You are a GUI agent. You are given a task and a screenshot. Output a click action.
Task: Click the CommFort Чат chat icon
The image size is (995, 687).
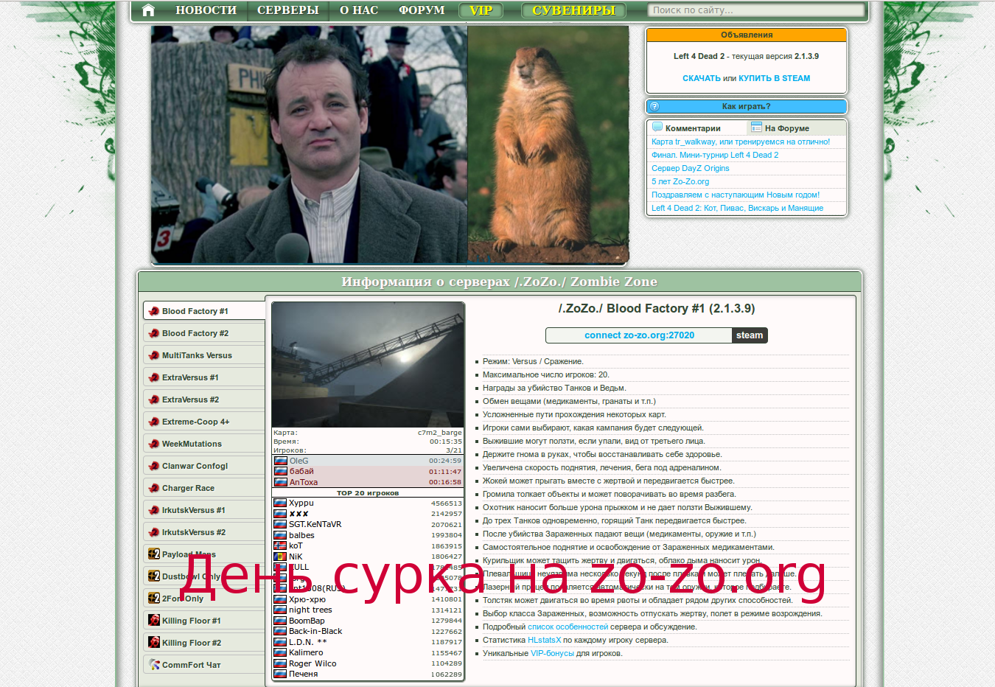pyautogui.click(x=154, y=664)
